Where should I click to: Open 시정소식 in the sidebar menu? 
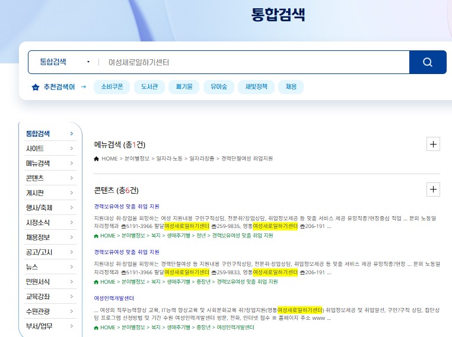(50, 223)
